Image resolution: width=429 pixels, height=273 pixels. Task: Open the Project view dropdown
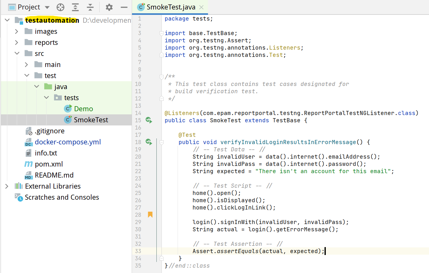click(x=47, y=7)
